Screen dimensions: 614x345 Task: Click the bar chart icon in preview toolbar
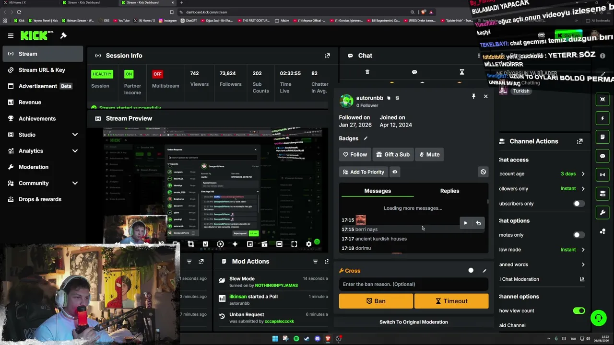[x=205, y=244]
